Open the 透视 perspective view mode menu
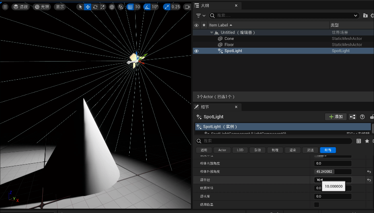 pyautogui.click(x=21, y=7)
